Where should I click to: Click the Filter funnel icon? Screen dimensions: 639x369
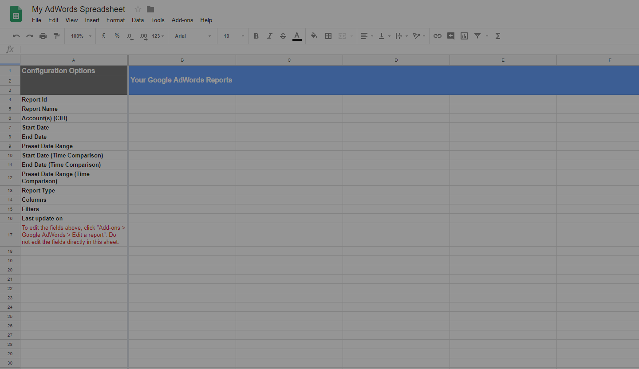point(477,36)
